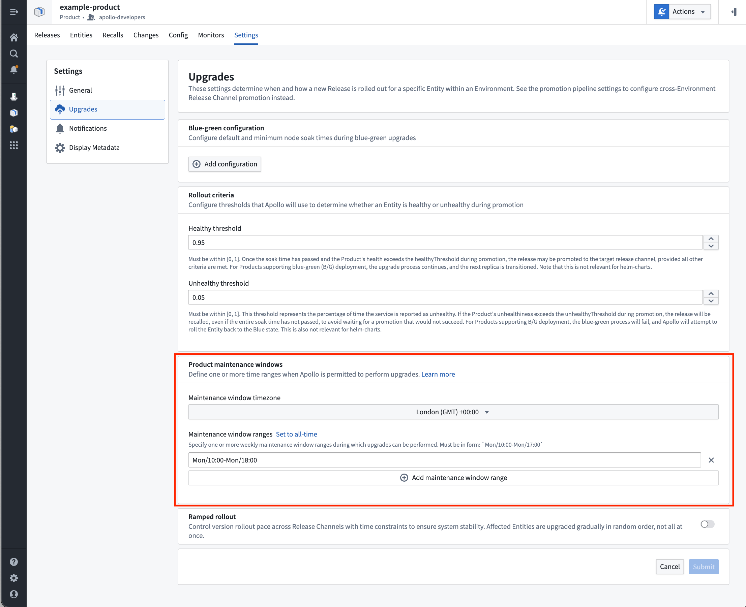Select the Upgrades settings section
Viewport: 746px width, 607px height.
tap(108, 109)
